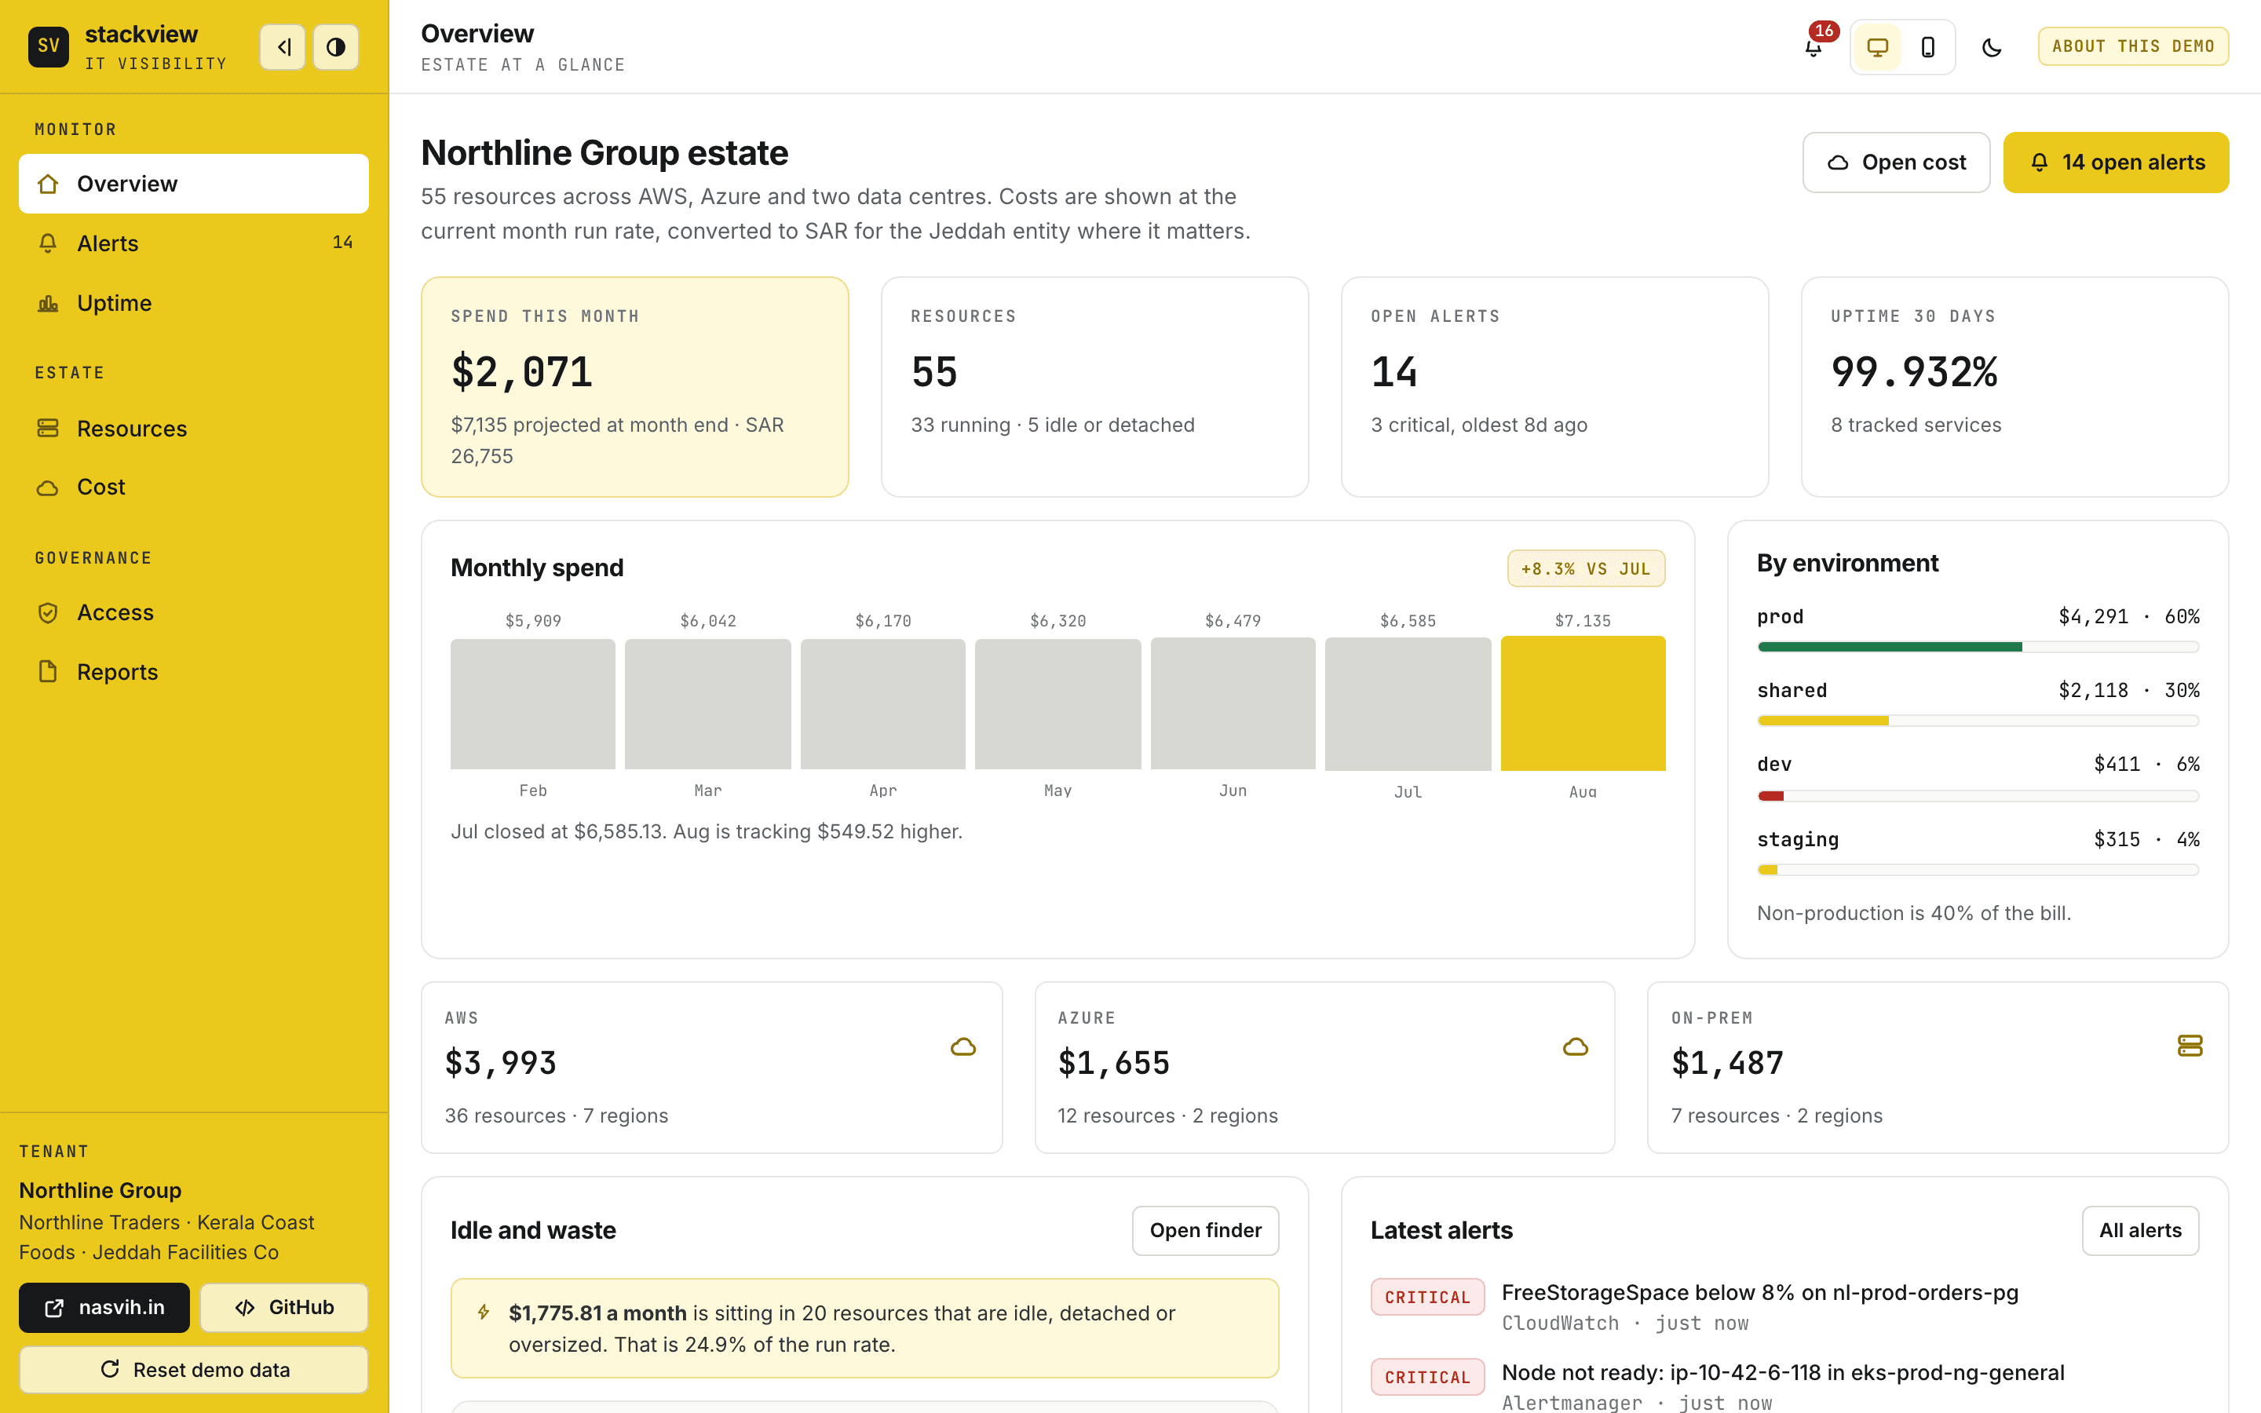Click the shield icon beside Access
2261x1413 pixels.
48,612
